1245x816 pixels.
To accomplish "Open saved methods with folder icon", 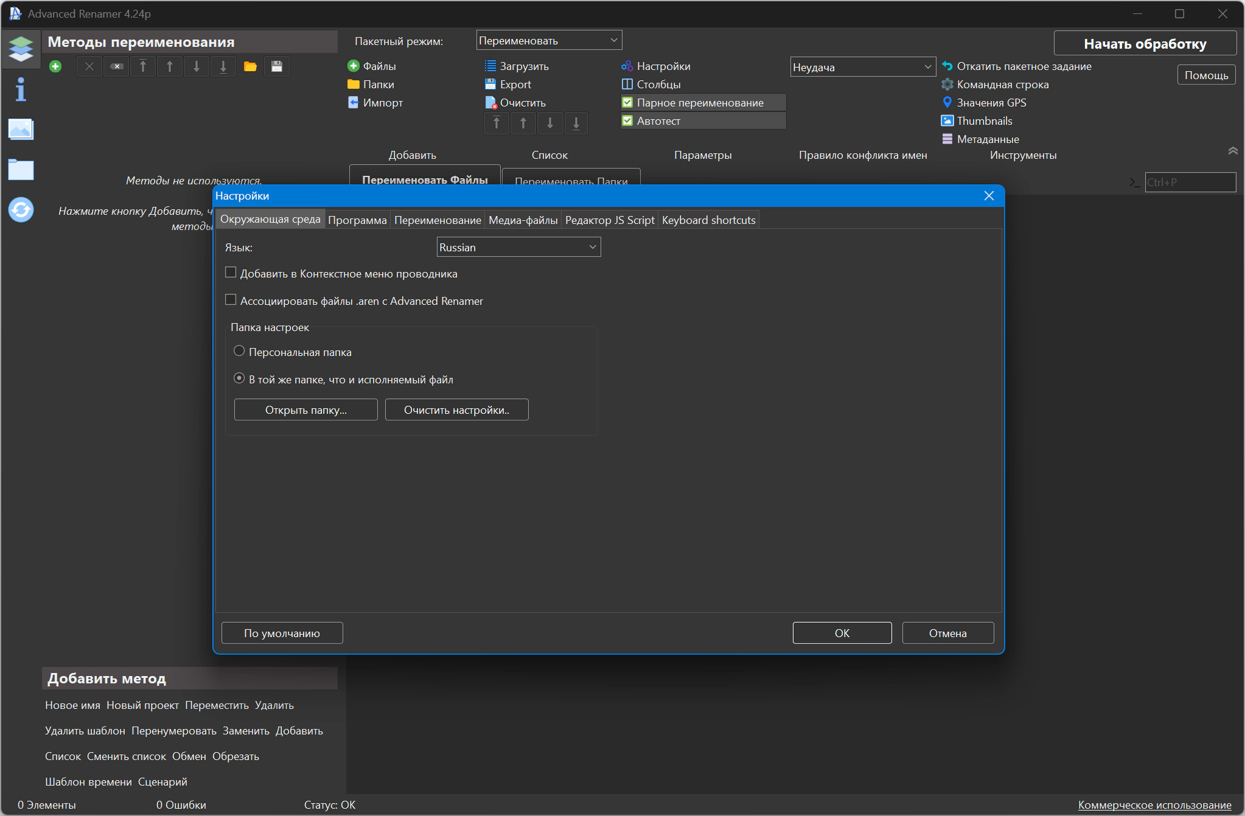I will pyautogui.click(x=250, y=66).
